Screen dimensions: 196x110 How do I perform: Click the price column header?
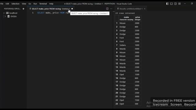click(x=138, y=18)
